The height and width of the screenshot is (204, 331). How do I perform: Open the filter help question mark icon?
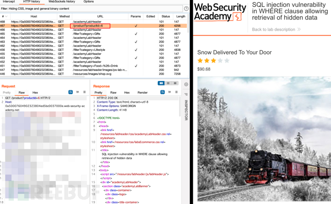[186, 9]
